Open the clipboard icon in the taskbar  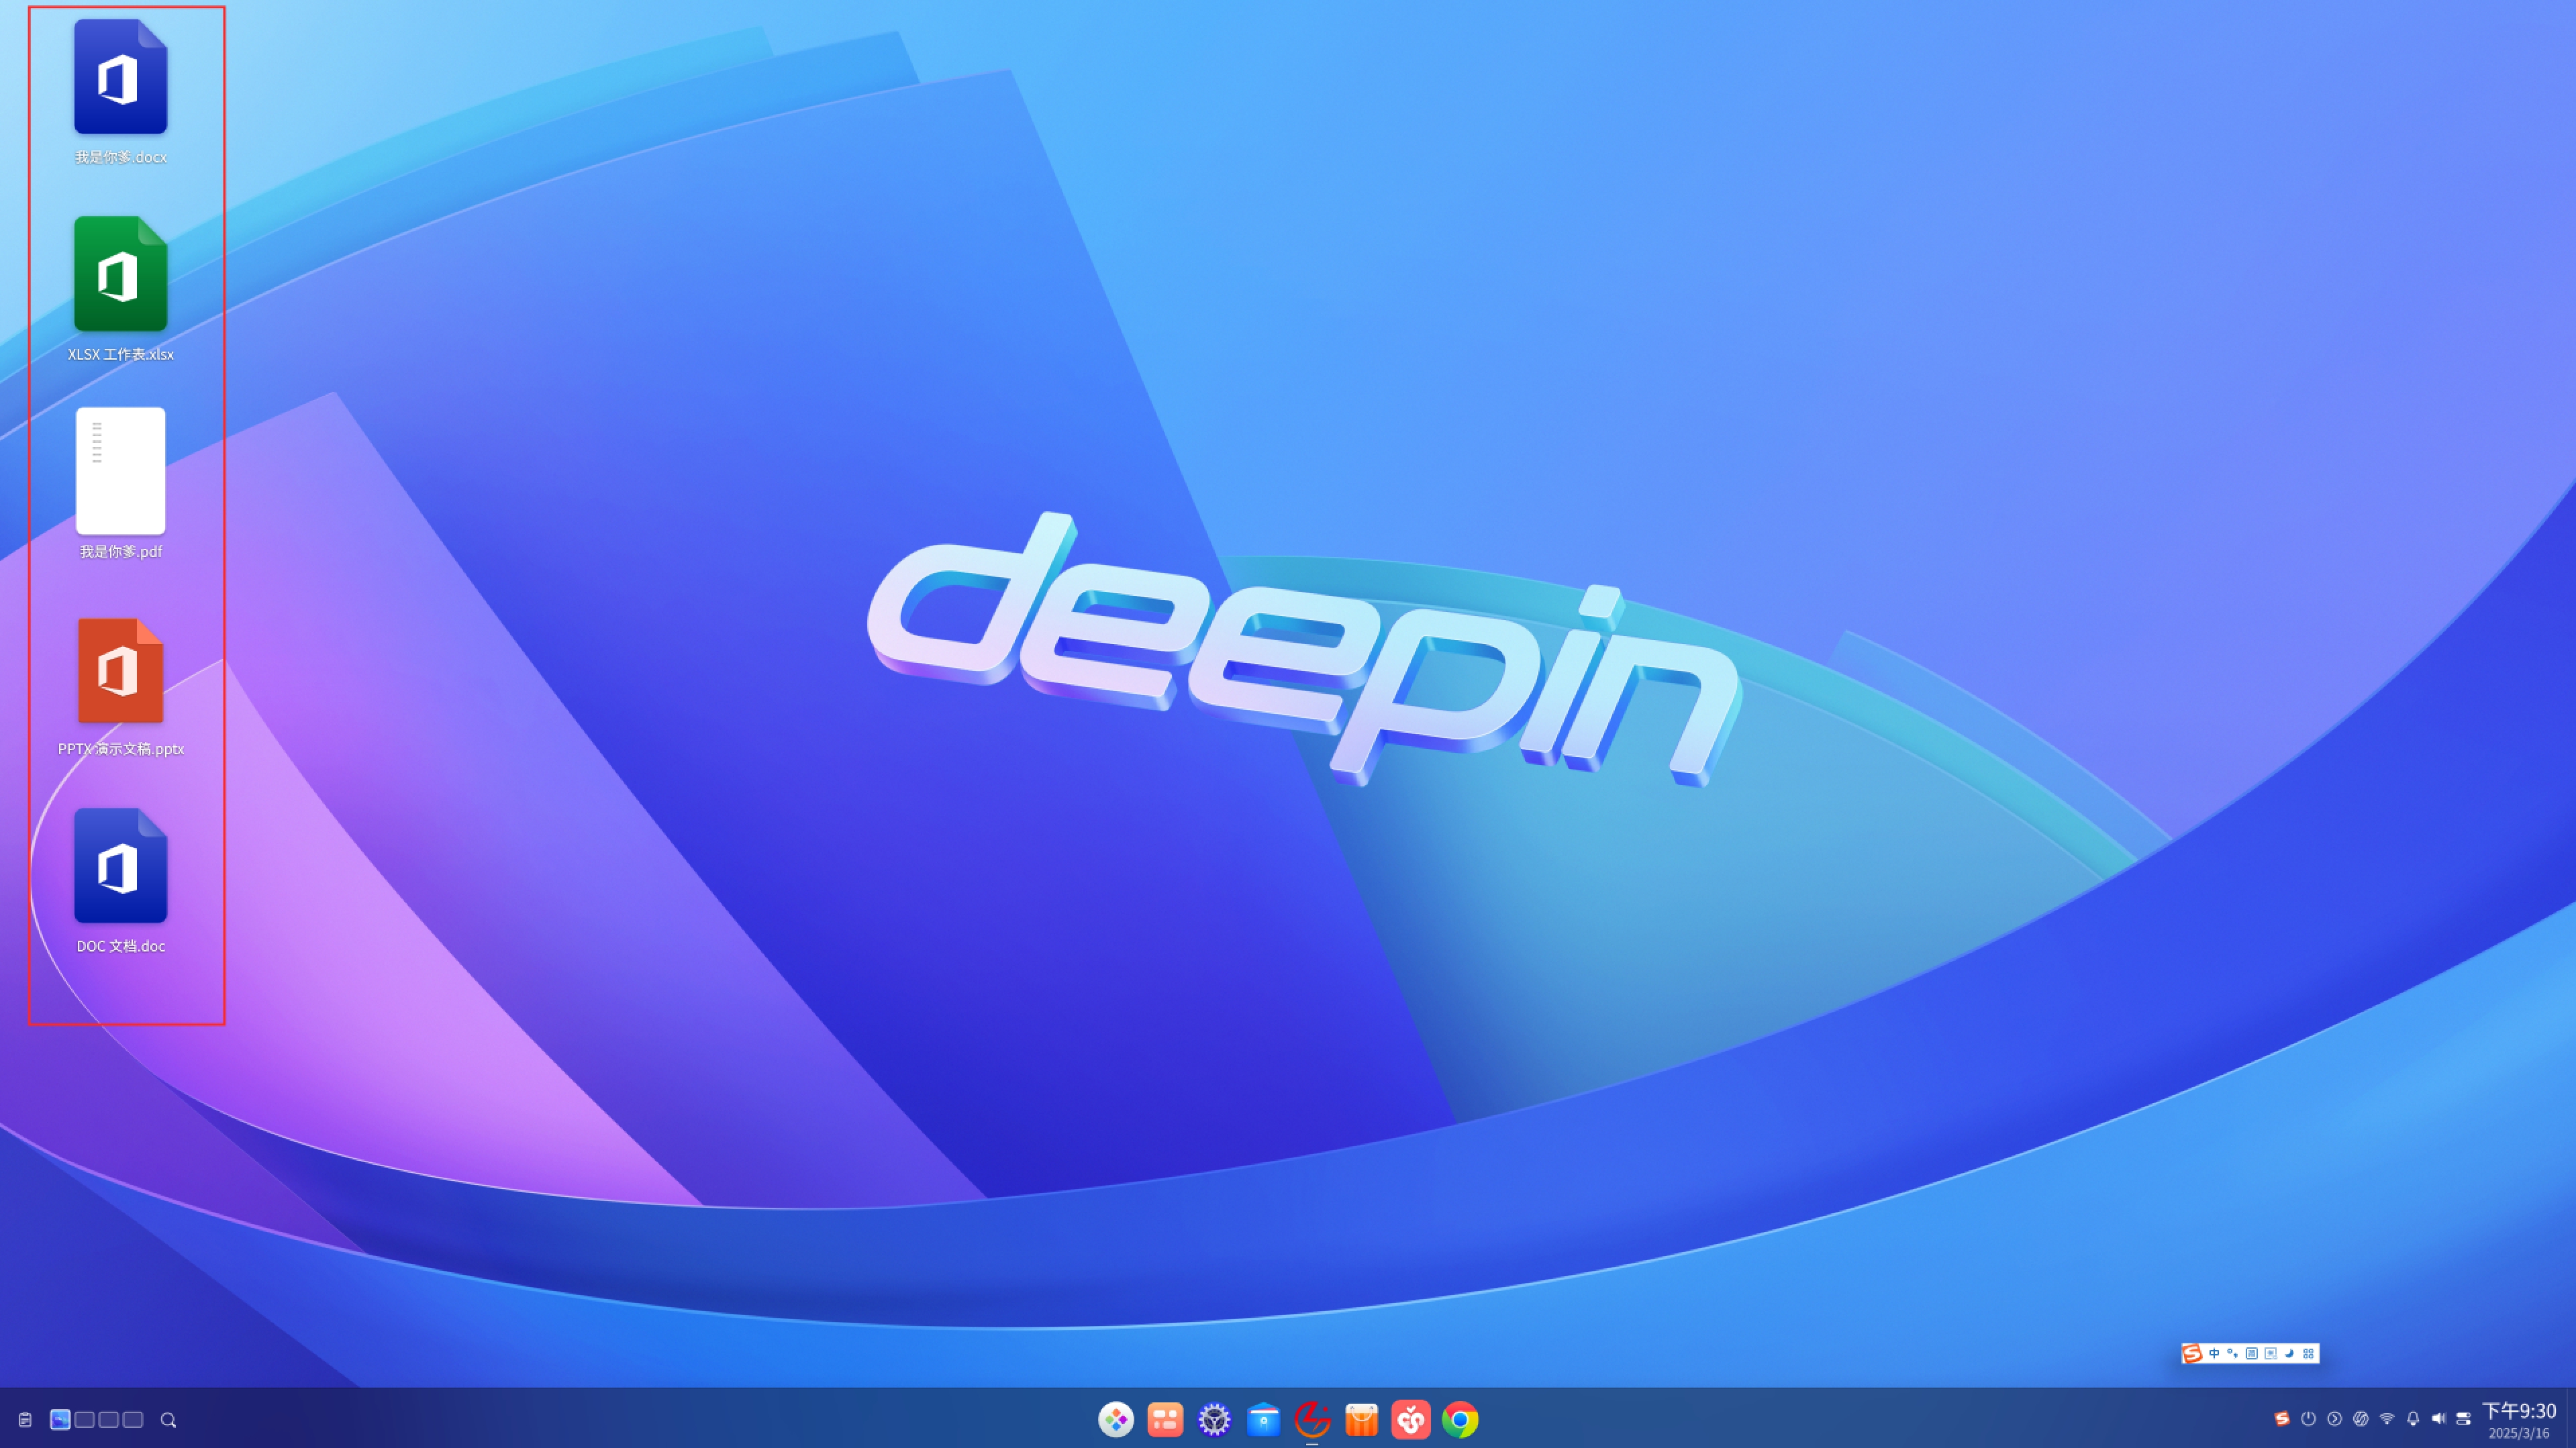point(25,1420)
